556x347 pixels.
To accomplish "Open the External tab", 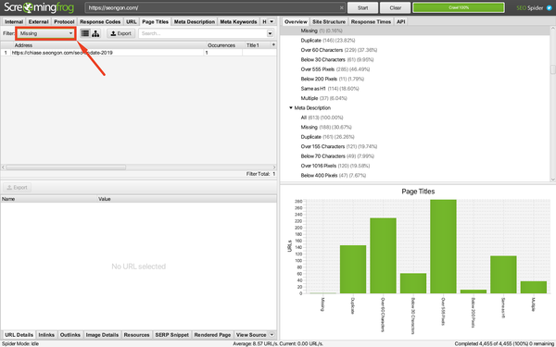I will click(38, 21).
